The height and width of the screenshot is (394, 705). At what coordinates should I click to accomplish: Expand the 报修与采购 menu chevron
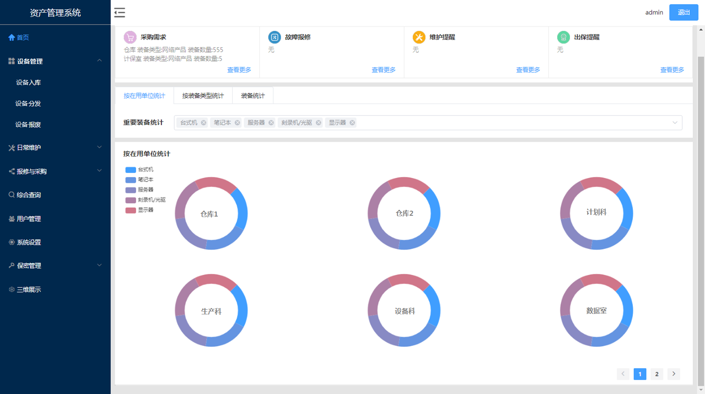click(x=100, y=171)
